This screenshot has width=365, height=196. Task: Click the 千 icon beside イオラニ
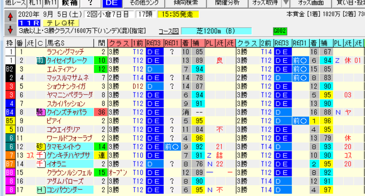(x=41, y=164)
